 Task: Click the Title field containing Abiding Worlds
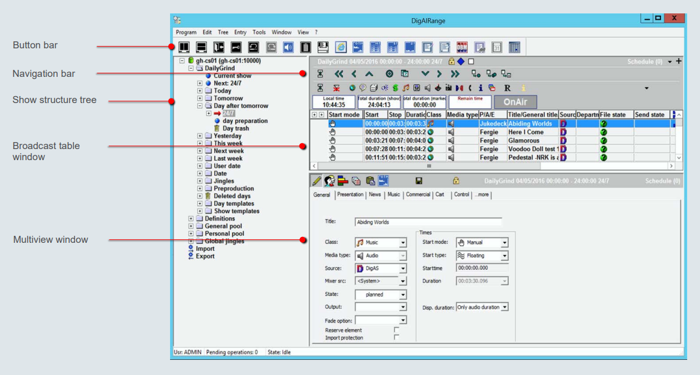[x=428, y=222]
